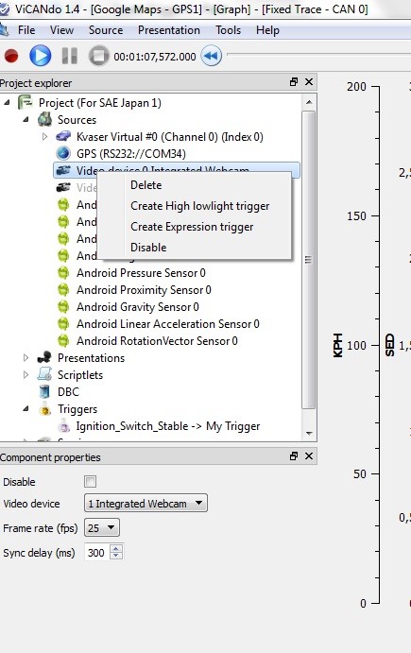Open the View menu
The image size is (411, 653).
[x=61, y=30]
